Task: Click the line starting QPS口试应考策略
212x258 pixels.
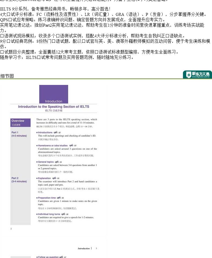Action: pos(83,20)
